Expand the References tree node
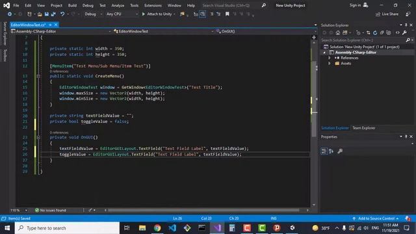This screenshot has width=416, height=234. 330,58
